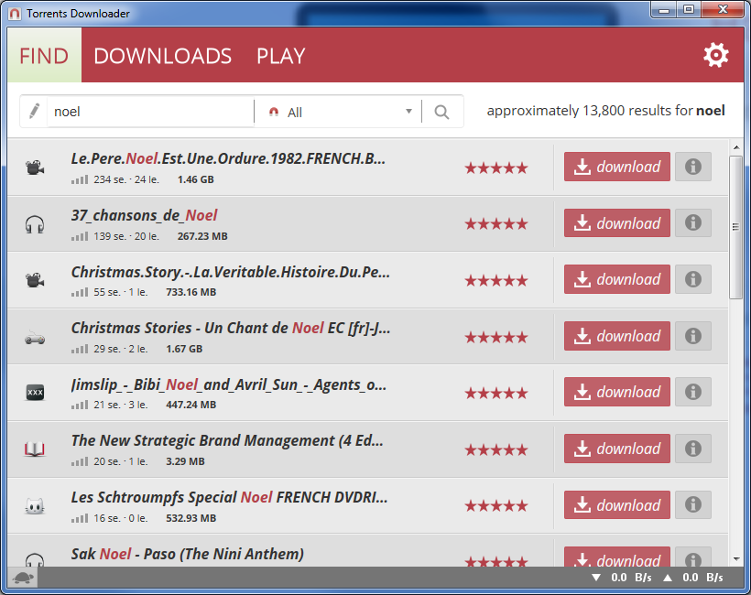Switch to the DOWNLOADS tab
The width and height of the screenshot is (751, 595).
point(162,56)
